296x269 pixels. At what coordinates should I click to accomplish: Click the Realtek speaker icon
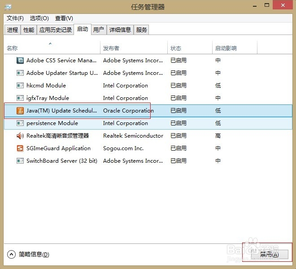(x=20, y=136)
